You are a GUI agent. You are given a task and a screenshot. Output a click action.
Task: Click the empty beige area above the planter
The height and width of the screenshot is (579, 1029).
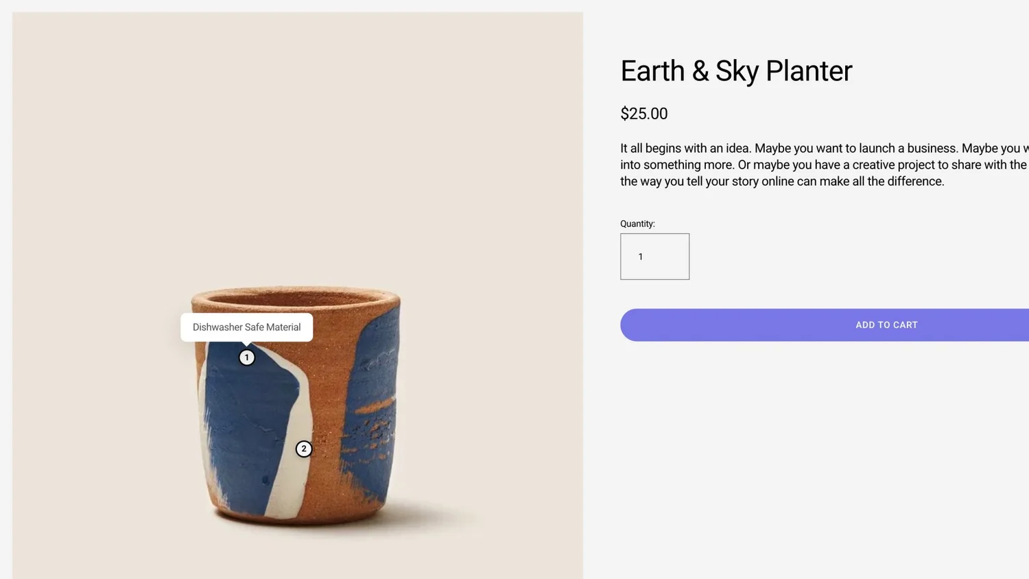pos(295,137)
